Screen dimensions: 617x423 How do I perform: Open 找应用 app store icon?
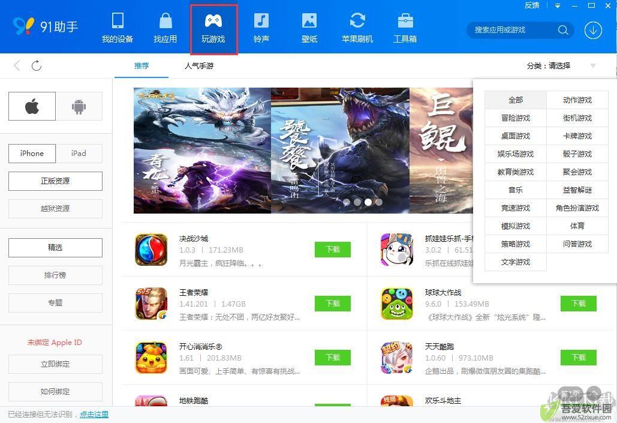tap(165, 27)
